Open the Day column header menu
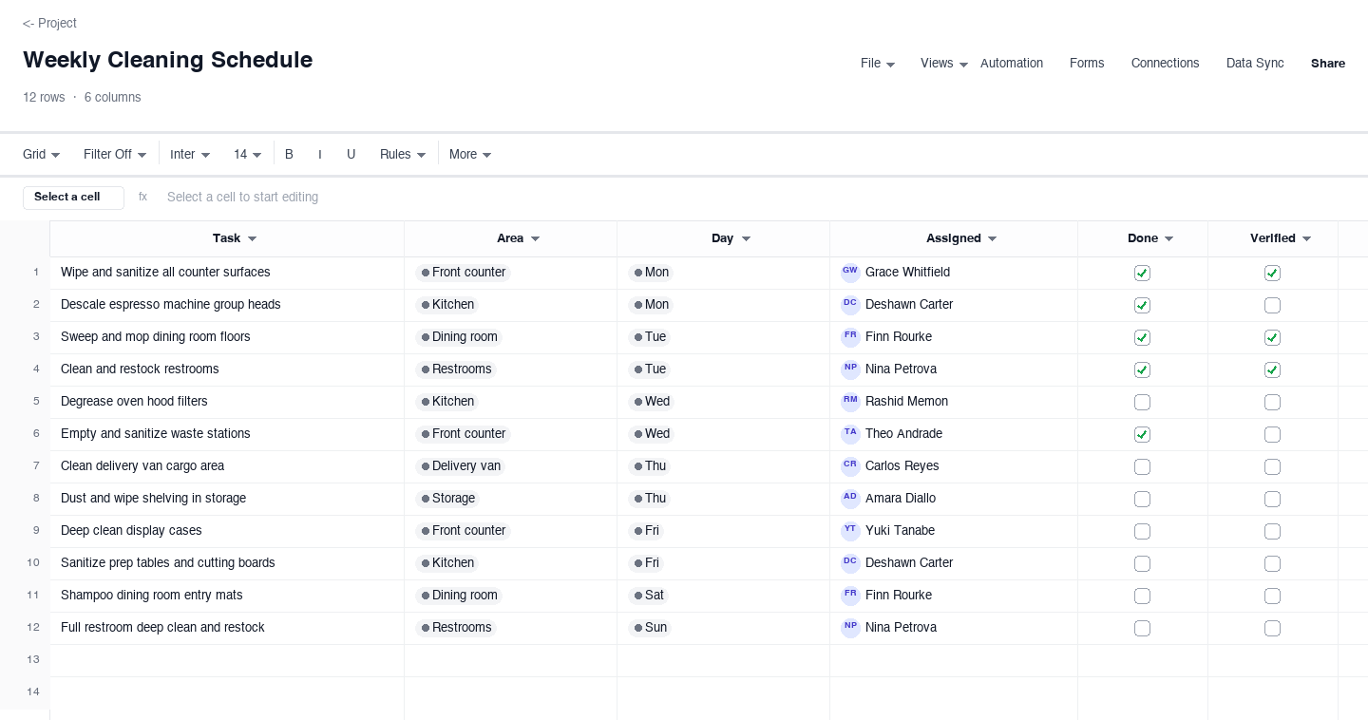 click(746, 239)
